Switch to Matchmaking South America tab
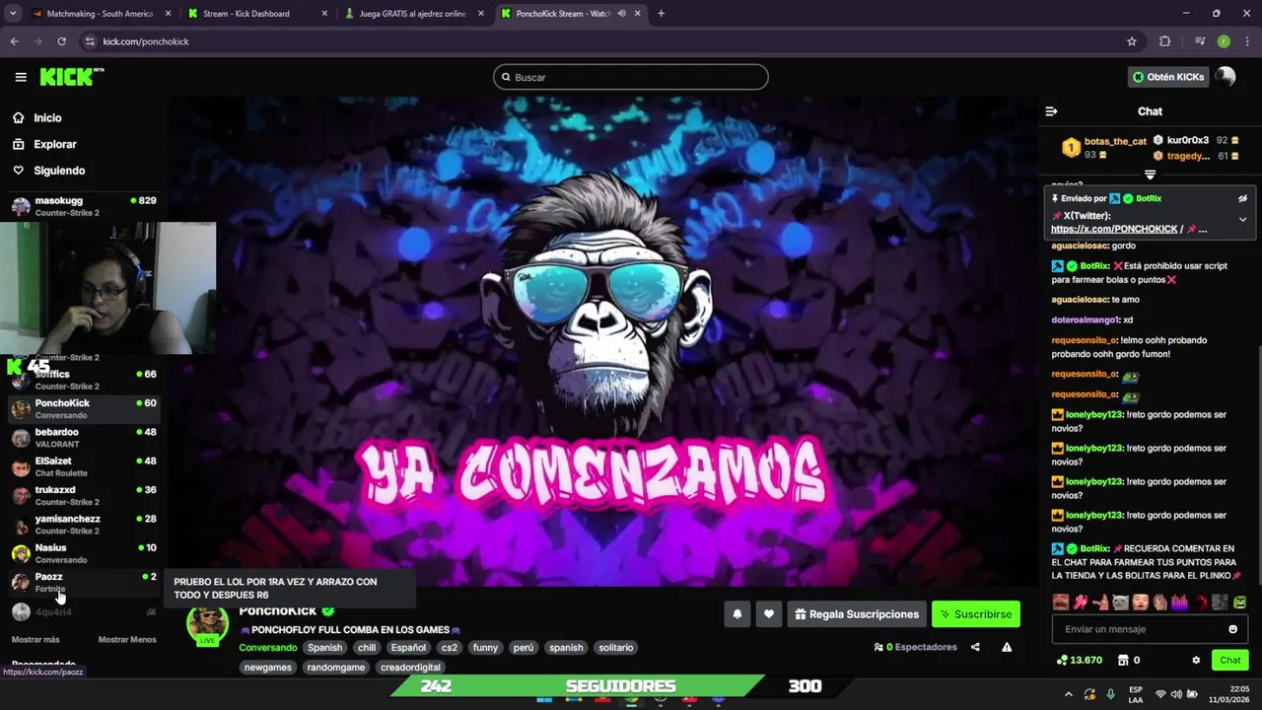 coord(102,14)
